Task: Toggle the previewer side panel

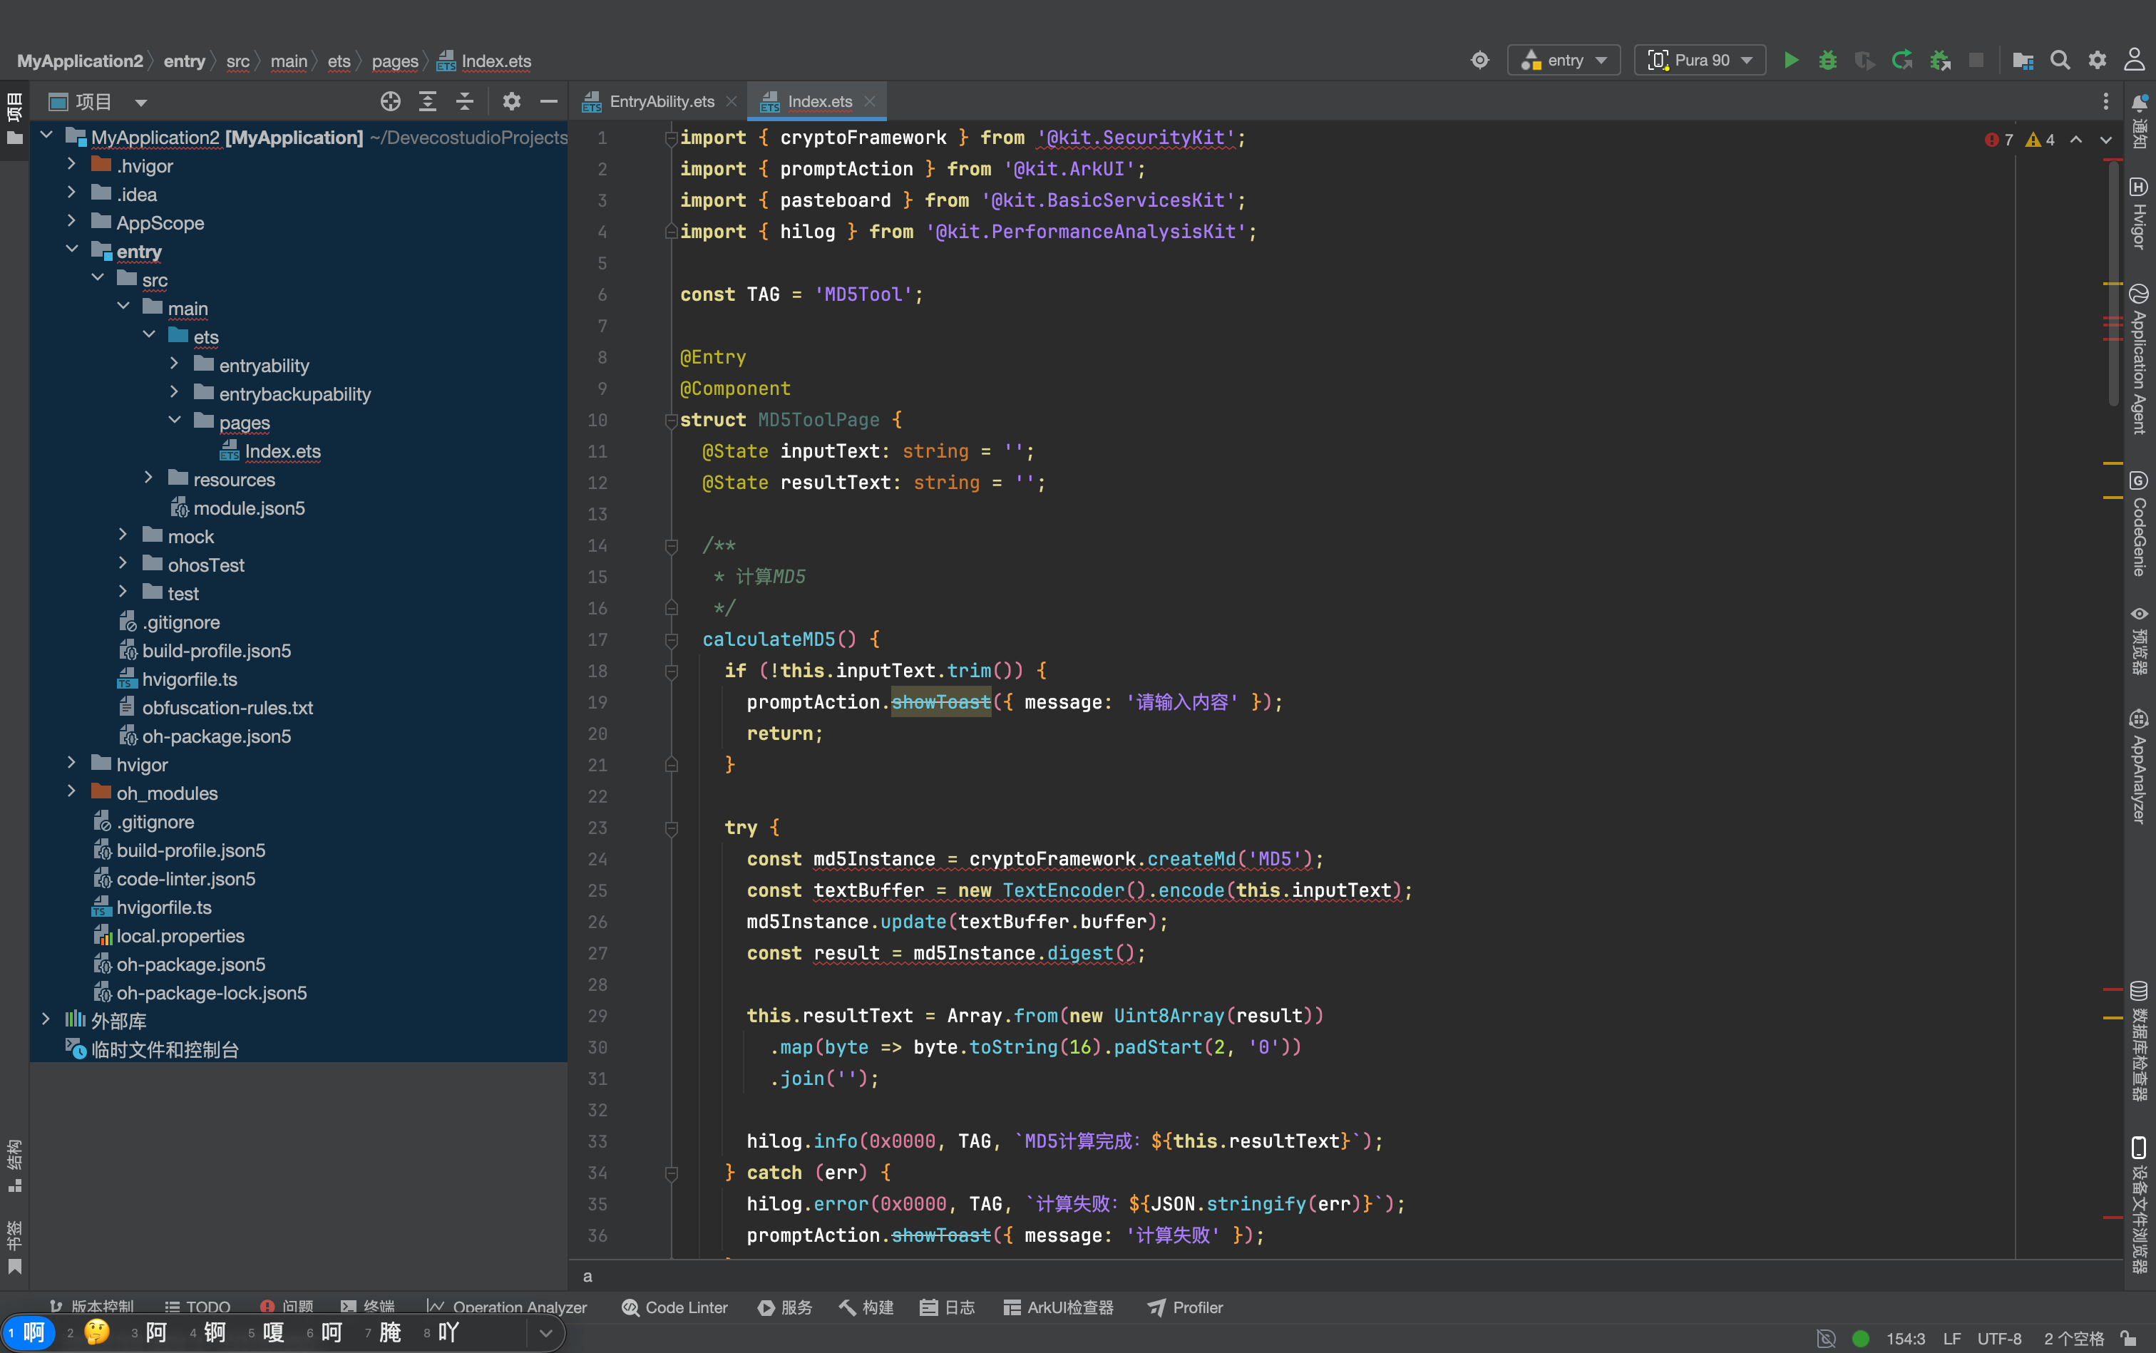Action: click(x=2139, y=639)
